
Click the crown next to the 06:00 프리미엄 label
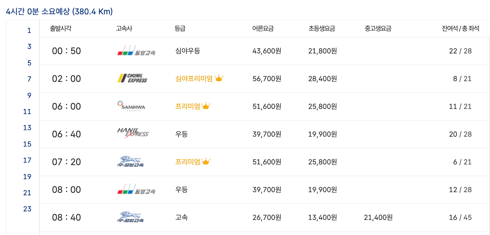tap(206, 106)
